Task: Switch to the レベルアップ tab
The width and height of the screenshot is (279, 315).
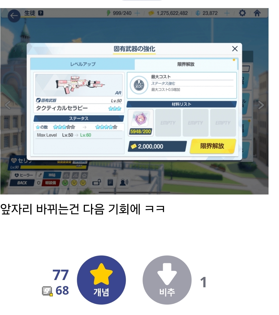Action: [82, 64]
